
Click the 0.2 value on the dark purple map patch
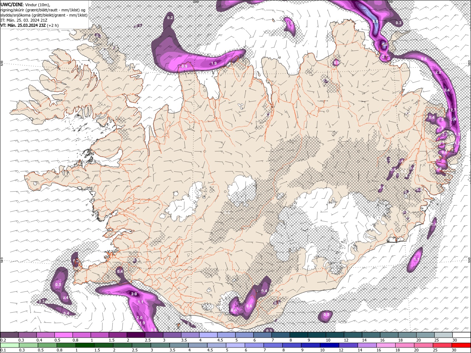coord(170,18)
